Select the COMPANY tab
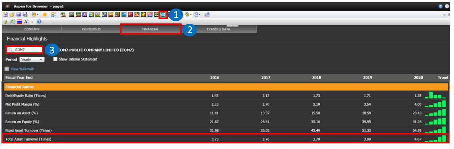Image resolution: width=454 pixels, height=149 pixels. point(32,29)
